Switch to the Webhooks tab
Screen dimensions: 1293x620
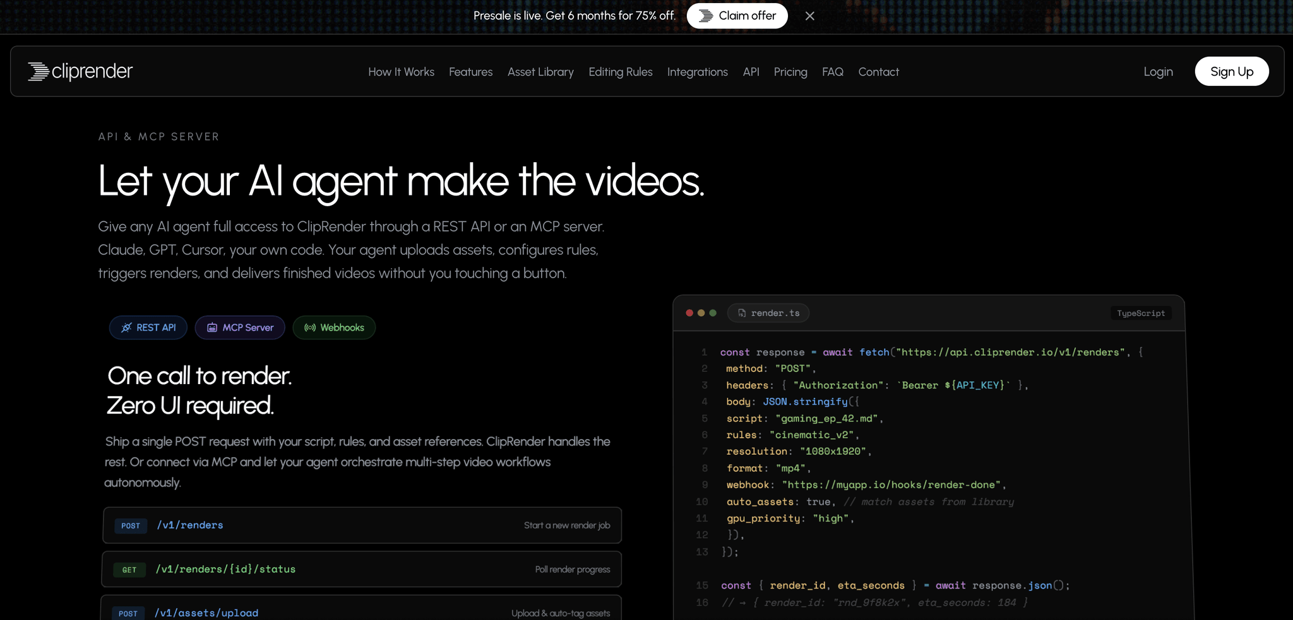(334, 327)
